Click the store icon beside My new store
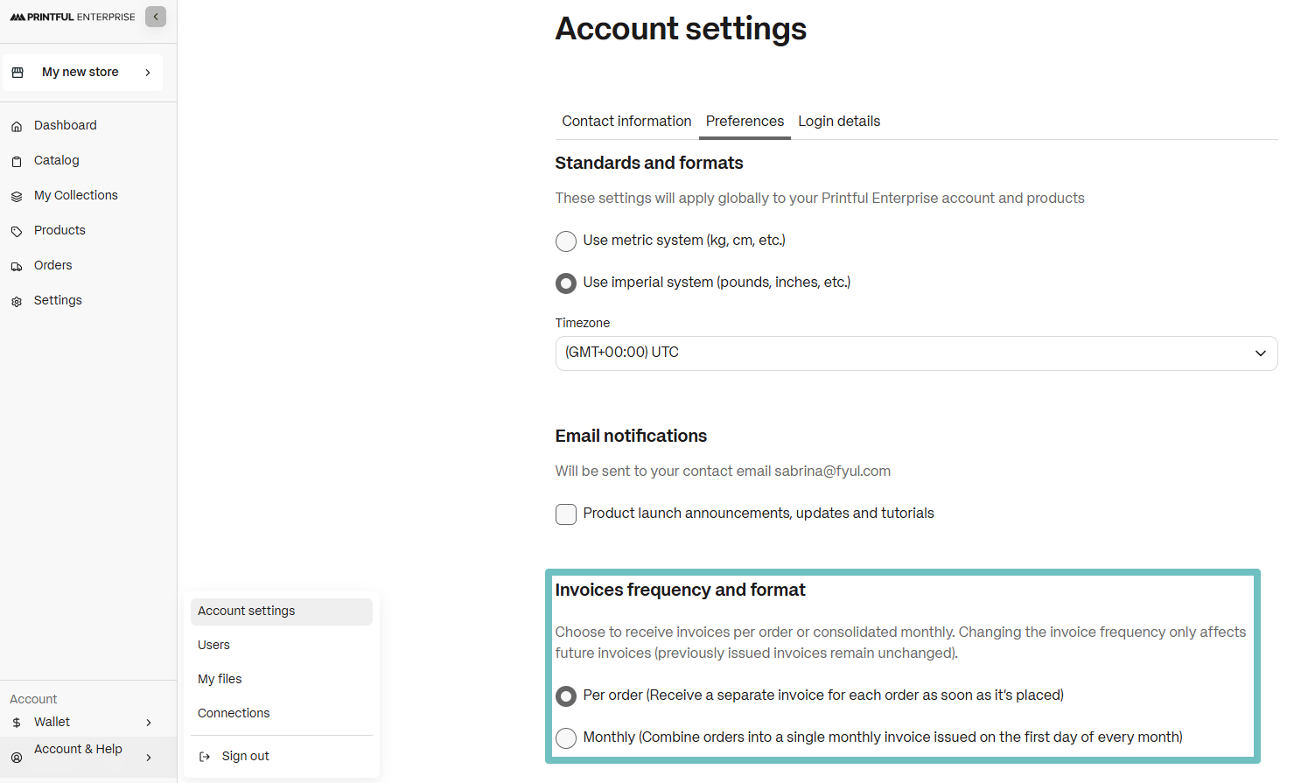1294x783 pixels. (17, 73)
